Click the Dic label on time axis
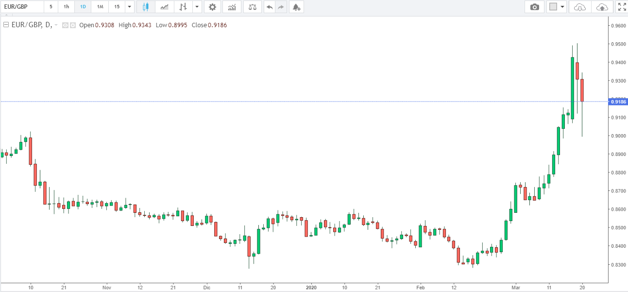This screenshot has height=292, width=628. click(x=206, y=288)
